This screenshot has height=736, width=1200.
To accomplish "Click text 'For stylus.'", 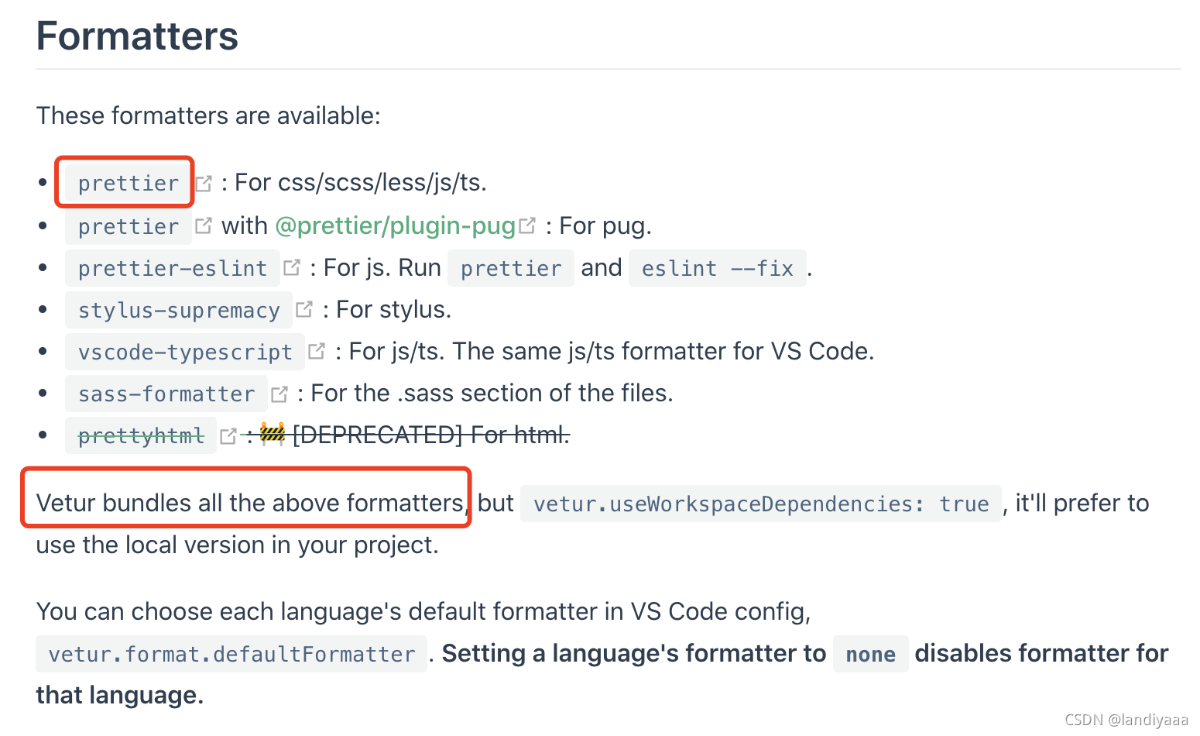I will [393, 309].
